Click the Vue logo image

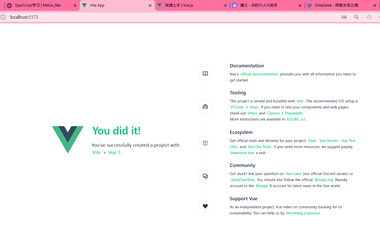pos(68,140)
